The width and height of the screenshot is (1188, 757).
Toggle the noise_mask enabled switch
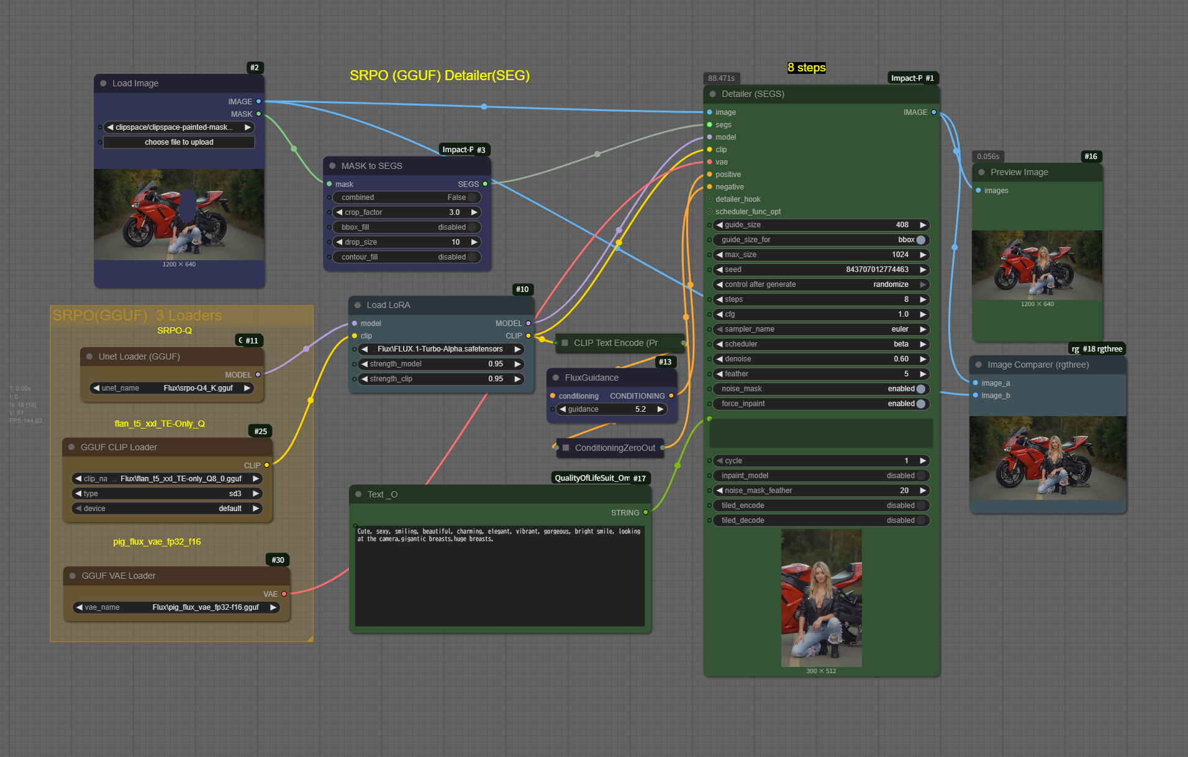pos(920,389)
